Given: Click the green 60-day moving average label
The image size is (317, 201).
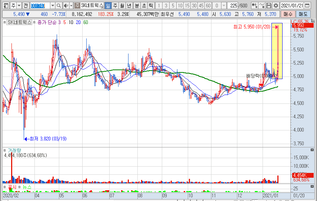Looking at the screenshot, I should [x=86, y=22].
